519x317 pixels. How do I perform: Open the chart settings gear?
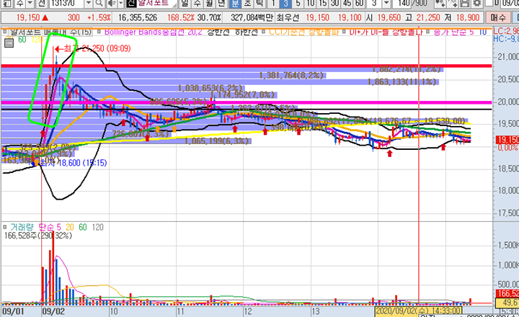pos(476,4)
